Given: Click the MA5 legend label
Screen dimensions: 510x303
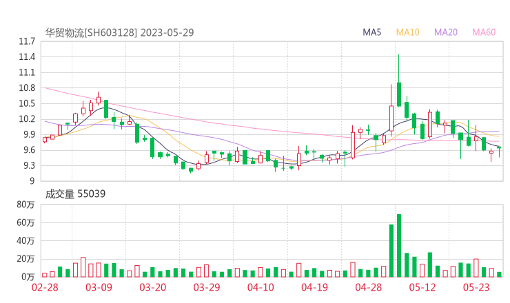Looking at the screenshot, I should click(371, 32).
